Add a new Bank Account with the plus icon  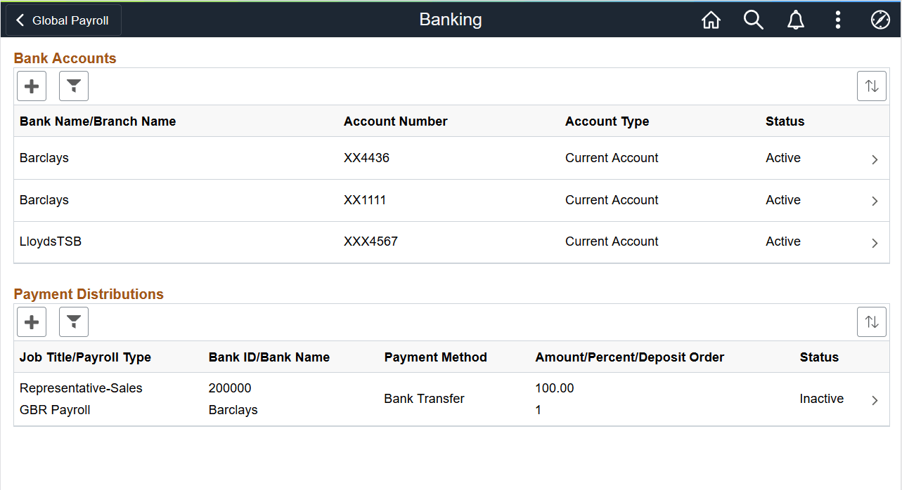coord(31,86)
